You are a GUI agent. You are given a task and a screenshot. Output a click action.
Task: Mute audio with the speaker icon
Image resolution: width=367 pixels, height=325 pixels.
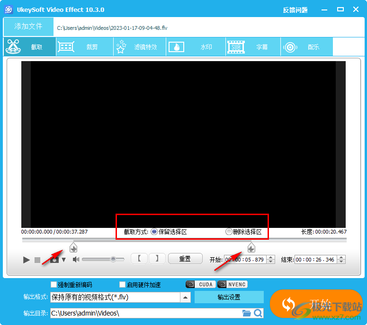pos(76,260)
